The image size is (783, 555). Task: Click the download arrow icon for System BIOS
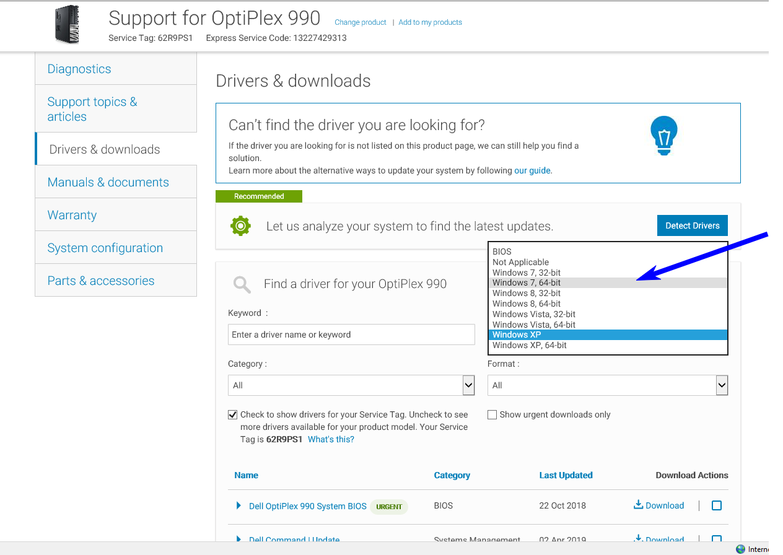tap(638, 505)
